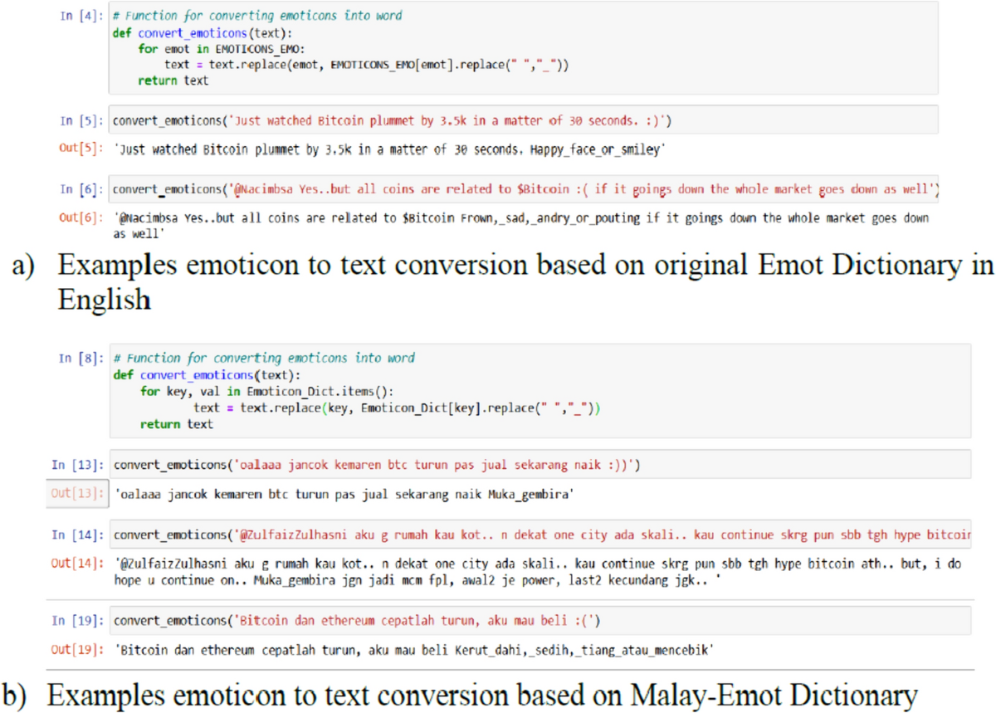
Task: Click the In [8] prompt label
Action: click(81, 358)
